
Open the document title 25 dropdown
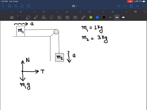[x=74, y=6]
